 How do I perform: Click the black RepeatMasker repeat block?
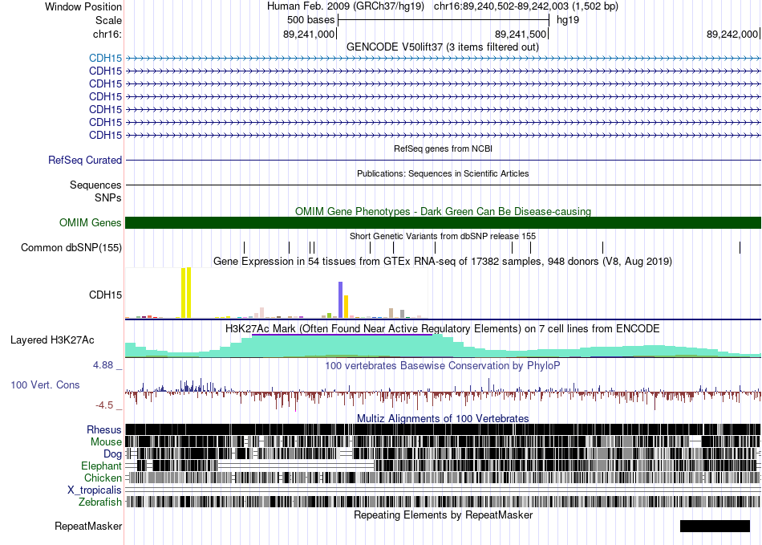pos(715,526)
